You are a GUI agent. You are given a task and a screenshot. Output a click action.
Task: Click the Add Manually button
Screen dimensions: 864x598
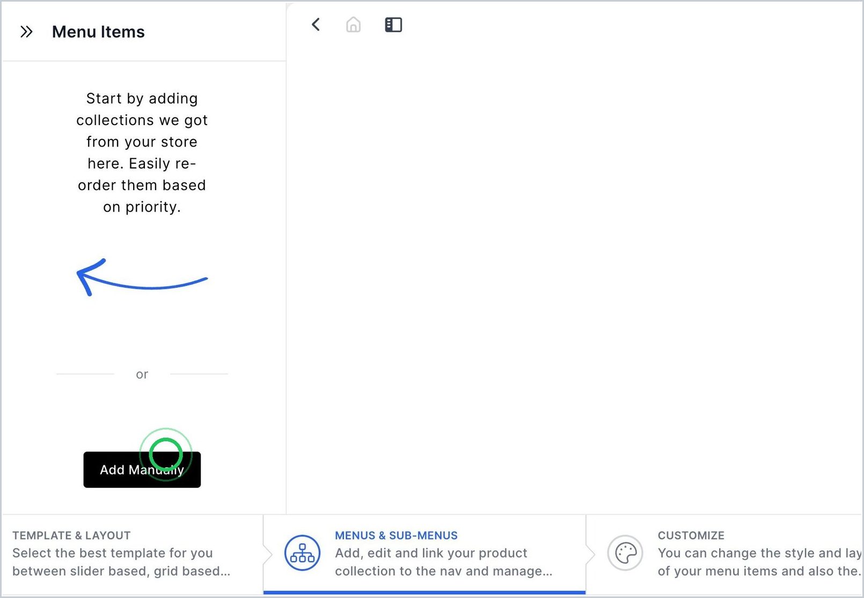(x=142, y=470)
